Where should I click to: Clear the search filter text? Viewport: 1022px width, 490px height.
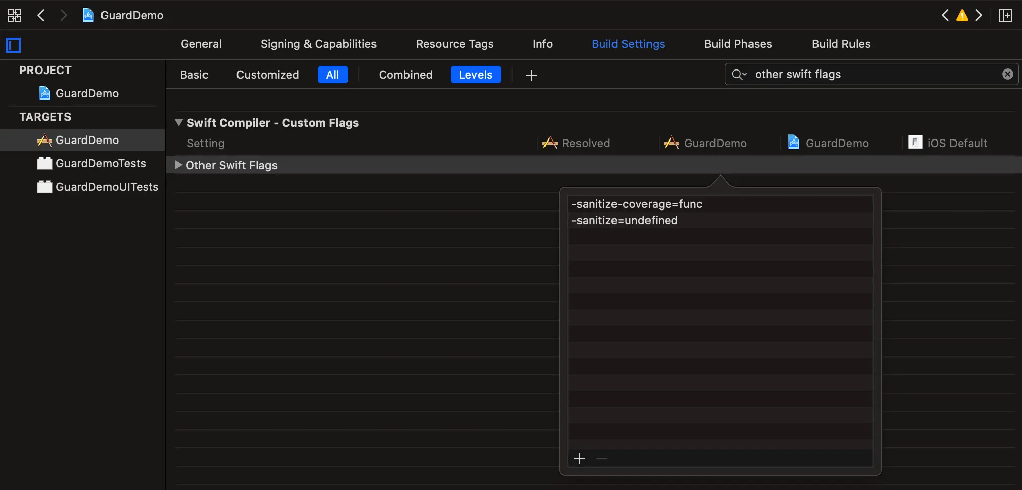click(1008, 74)
